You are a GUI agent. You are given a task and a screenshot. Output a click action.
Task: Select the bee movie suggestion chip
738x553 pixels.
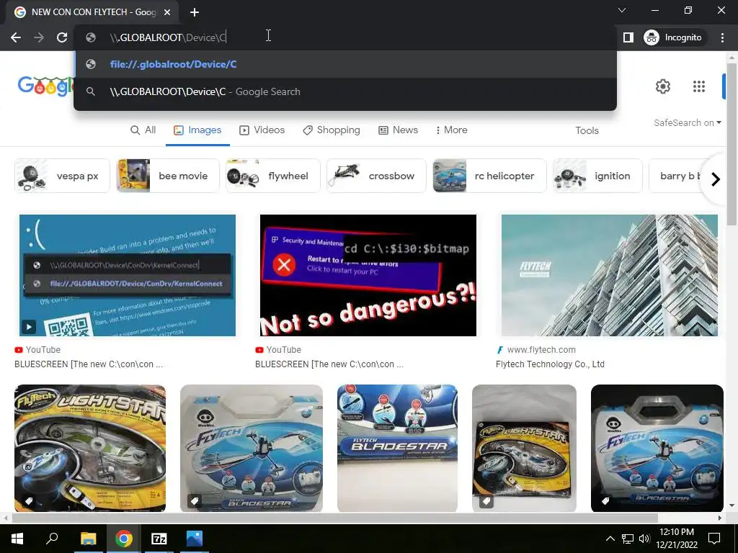click(168, 176)
